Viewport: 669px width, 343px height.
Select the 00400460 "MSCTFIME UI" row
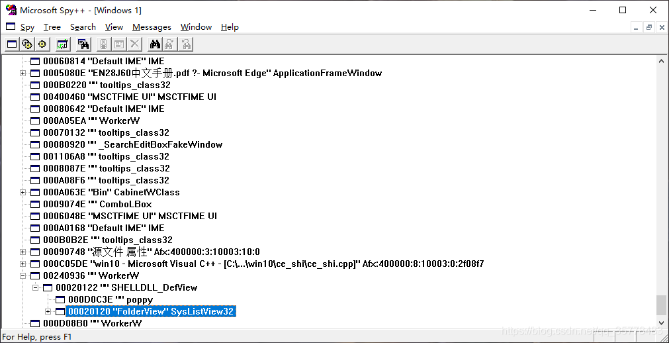tap(130, 97)
